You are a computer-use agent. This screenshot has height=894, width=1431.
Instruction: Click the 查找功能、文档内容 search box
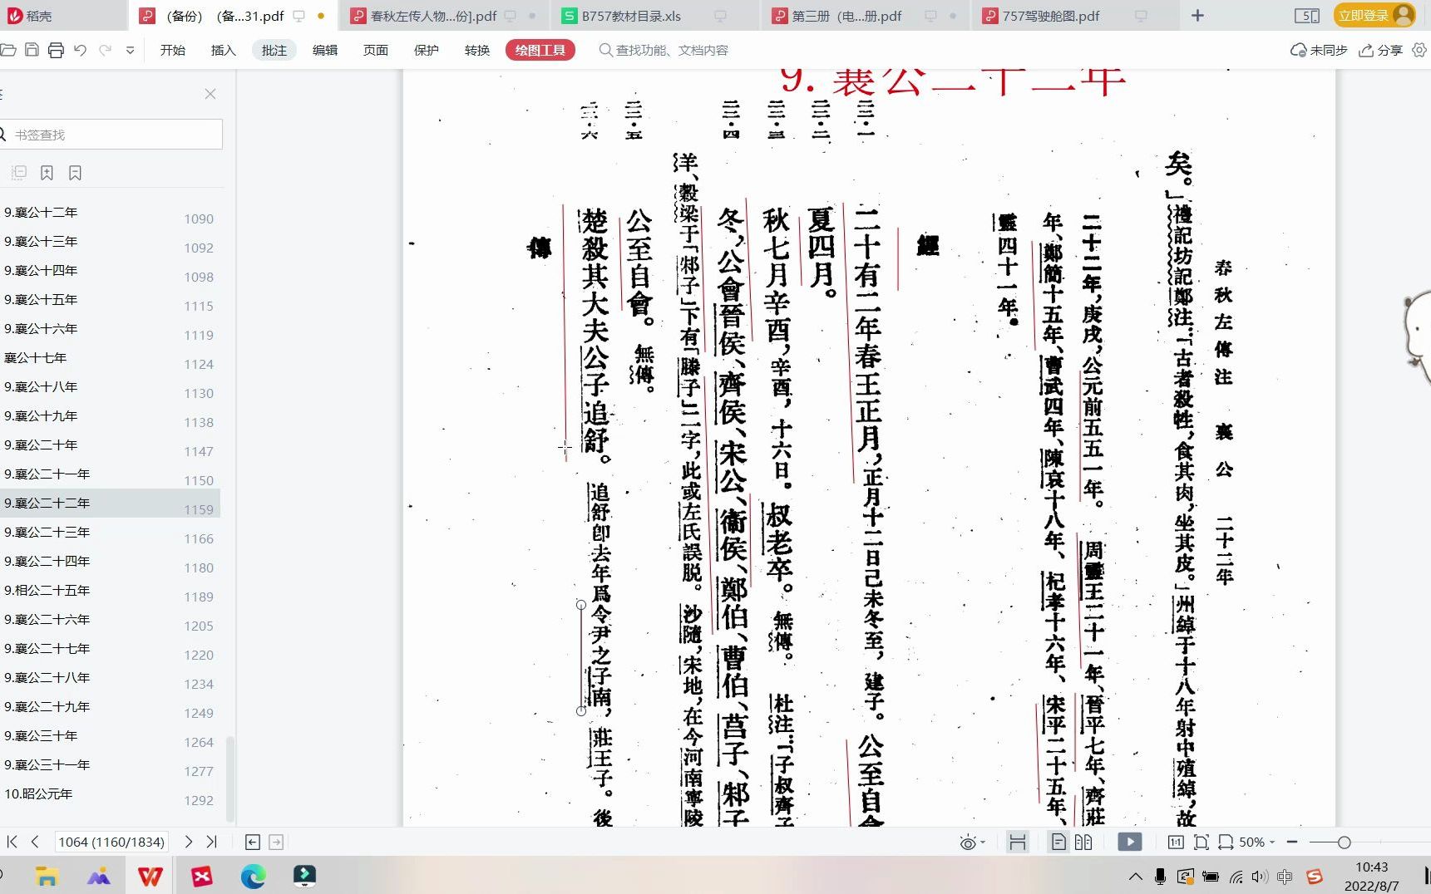[x=664, y=50]
